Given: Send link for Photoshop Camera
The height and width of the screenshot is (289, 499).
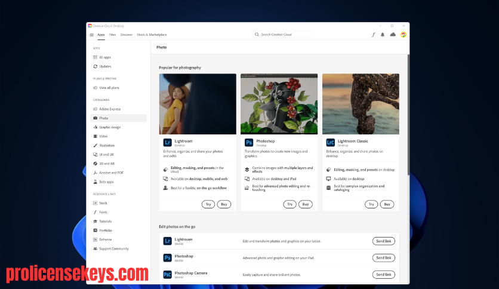Looking at the screenshot, I should [x=383, y=274].
